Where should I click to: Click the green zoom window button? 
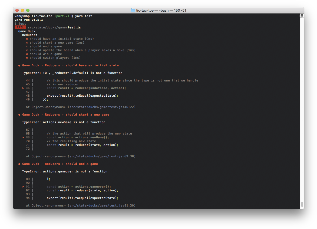pos(28,10)
